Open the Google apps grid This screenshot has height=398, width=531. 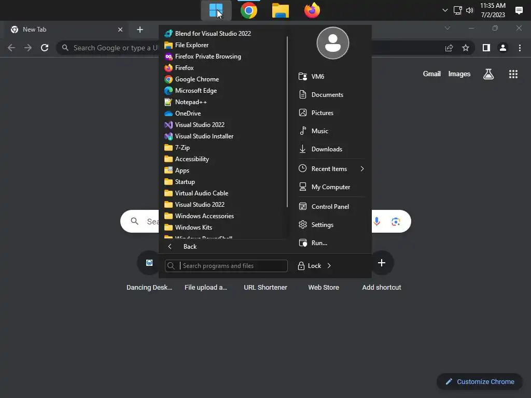click(513, 74)
